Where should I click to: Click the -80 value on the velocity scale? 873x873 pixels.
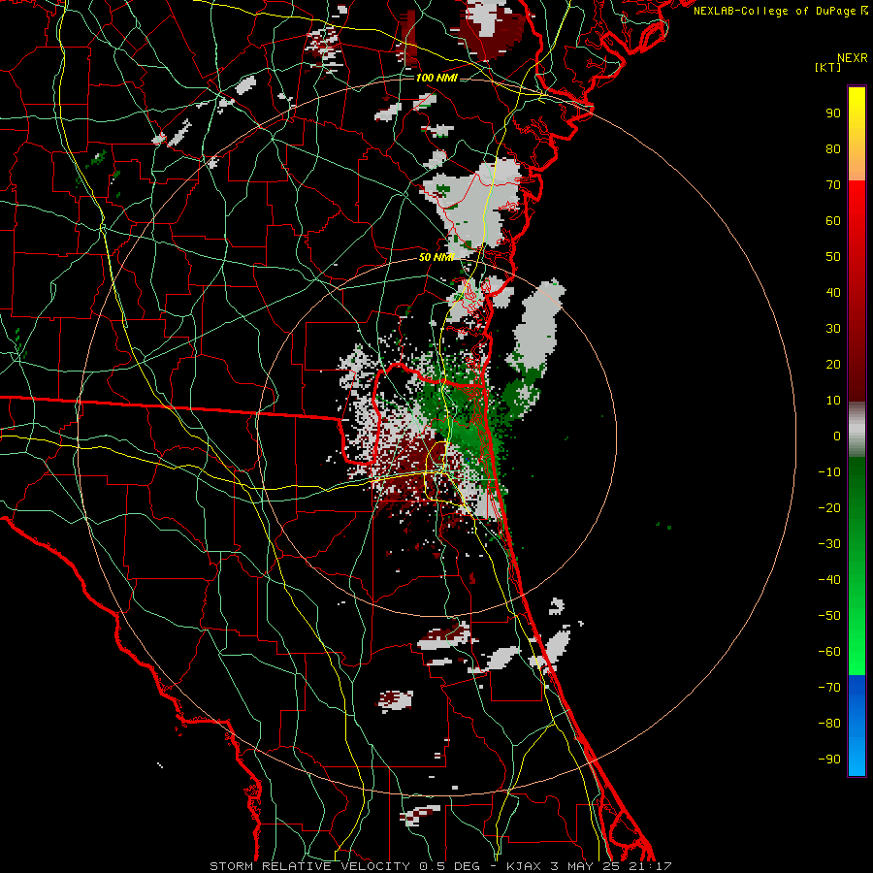pyautogui.click(x=829, y=724)
